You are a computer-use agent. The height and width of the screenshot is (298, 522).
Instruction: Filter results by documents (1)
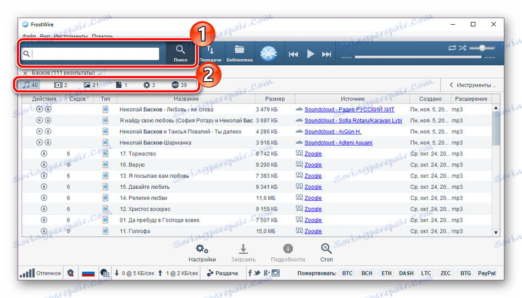121,85
